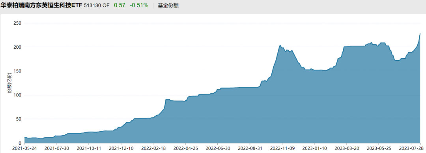This screenshot has height=153, width=426.
Task: Click the 2022-02-18 date axis label
Action: pos(153,149)
